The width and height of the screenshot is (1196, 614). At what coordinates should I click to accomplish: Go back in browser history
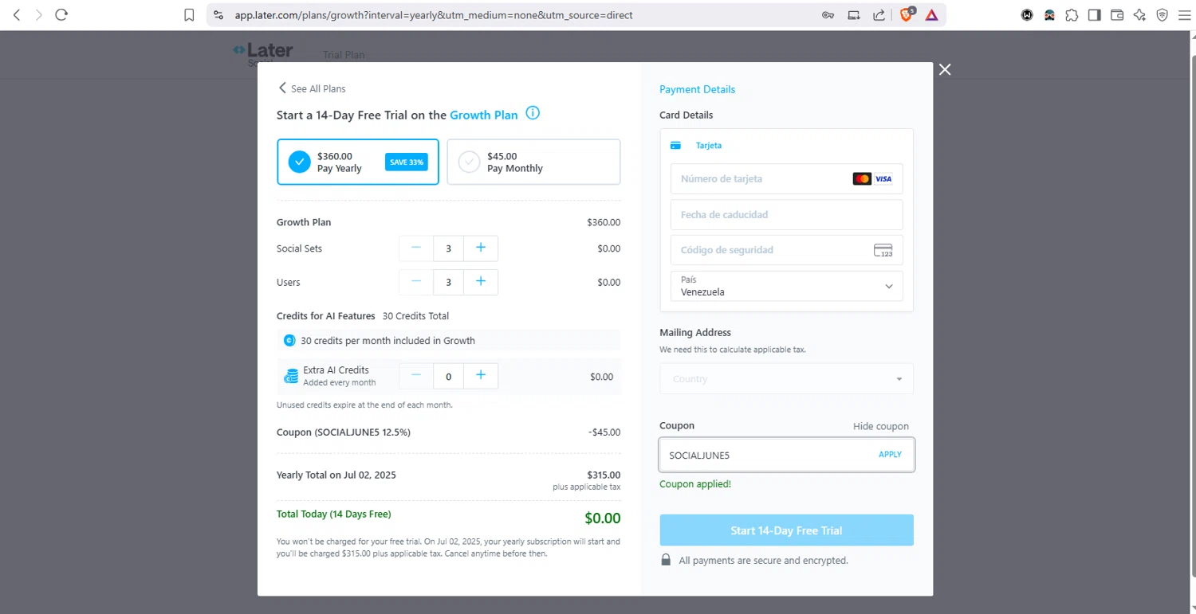click(17, 14)
